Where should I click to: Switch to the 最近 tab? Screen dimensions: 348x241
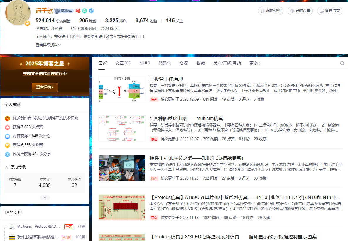pos(102,63)
